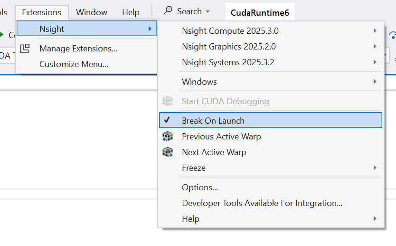Viewport: 396px width, 246px height.
Task: Click the Previous Active Warp icon
Action: (168, 136)
